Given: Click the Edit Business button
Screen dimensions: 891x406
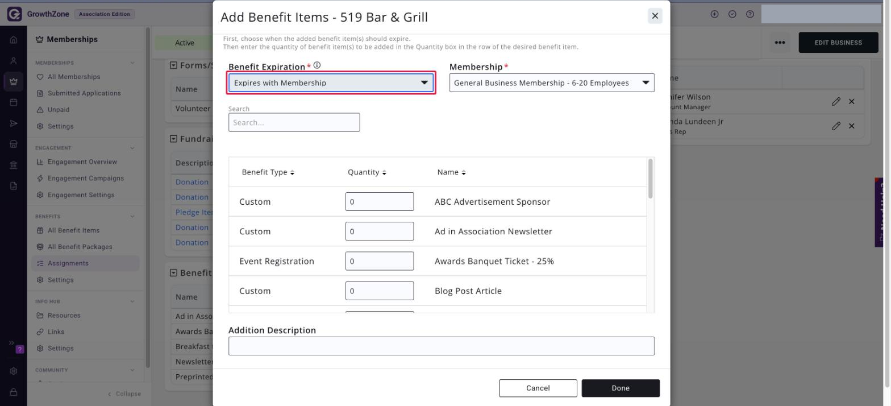Looking at the screenshot, I should coord(838,43).
